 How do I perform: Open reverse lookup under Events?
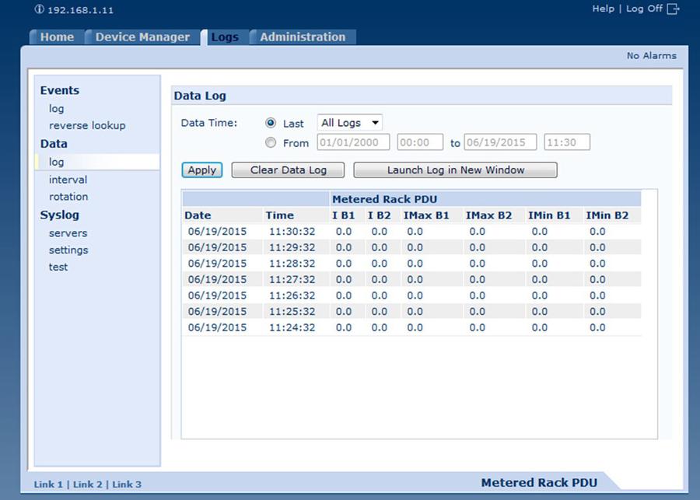coord(87,125)
